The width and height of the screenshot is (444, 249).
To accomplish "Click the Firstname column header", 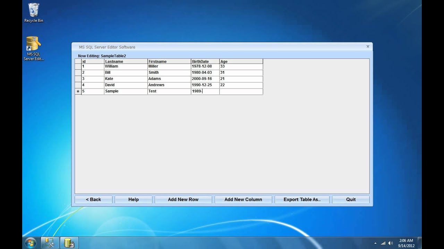I will coord(169,61).
